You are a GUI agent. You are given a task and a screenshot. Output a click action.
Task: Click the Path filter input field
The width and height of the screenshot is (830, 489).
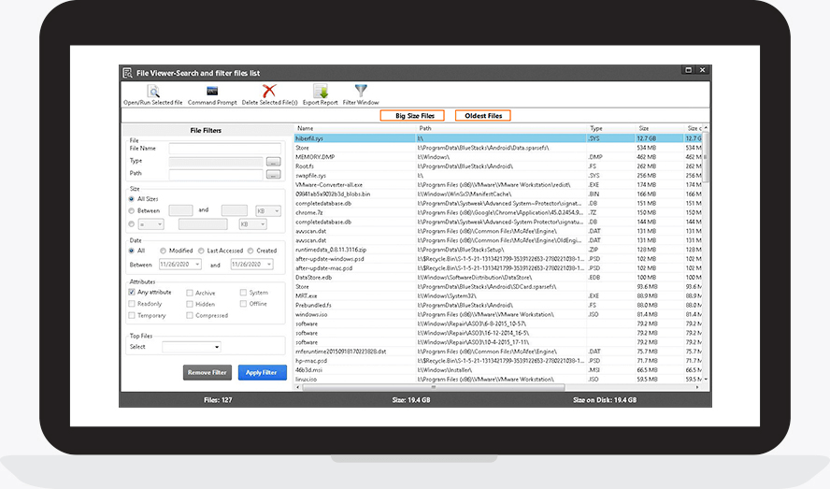(216, 174)
